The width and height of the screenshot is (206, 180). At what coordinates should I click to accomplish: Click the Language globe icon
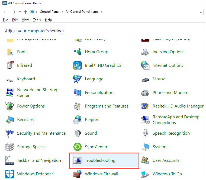[78, 79]
